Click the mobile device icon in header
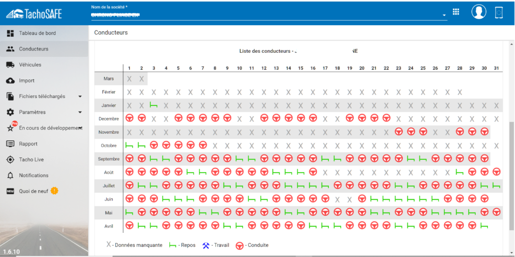This screenshot has width=515, height=257. [x=498, y=13]
